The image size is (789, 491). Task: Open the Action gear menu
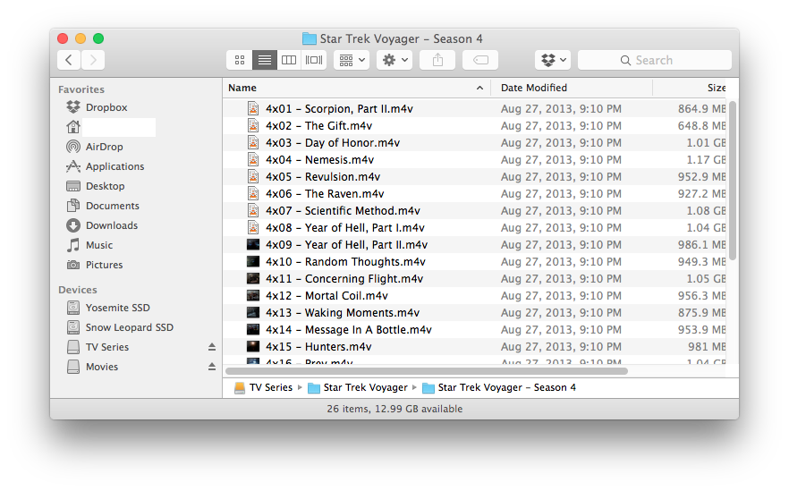394,61
